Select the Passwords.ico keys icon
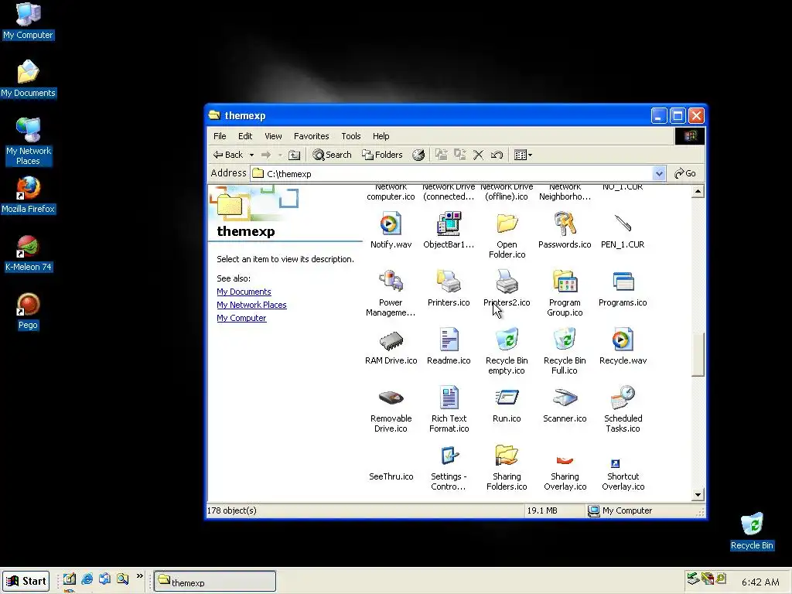Image resolution: width=792 pixels, height=594 pixels. pos(565,224)
